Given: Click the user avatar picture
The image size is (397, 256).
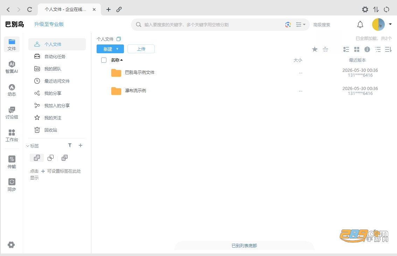Looking at the screenshot, I should click(x=378, y=25).
